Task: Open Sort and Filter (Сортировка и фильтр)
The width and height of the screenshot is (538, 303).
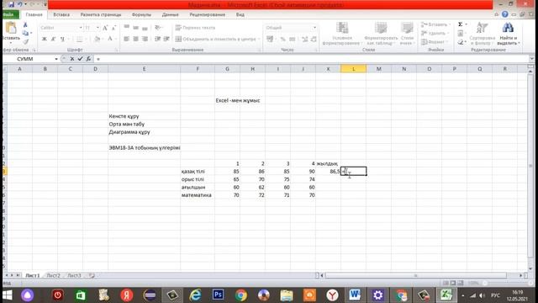Action: (x=482, y=34)
